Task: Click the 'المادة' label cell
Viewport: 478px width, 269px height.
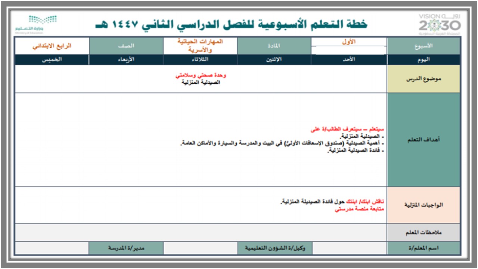Action: coord(274,46)
